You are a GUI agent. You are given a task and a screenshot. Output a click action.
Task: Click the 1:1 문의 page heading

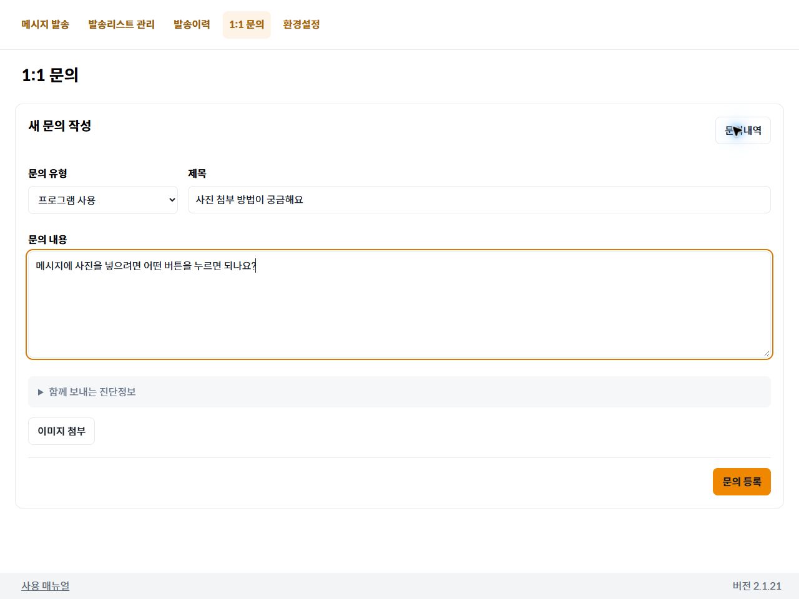click(x=50, y=75)
